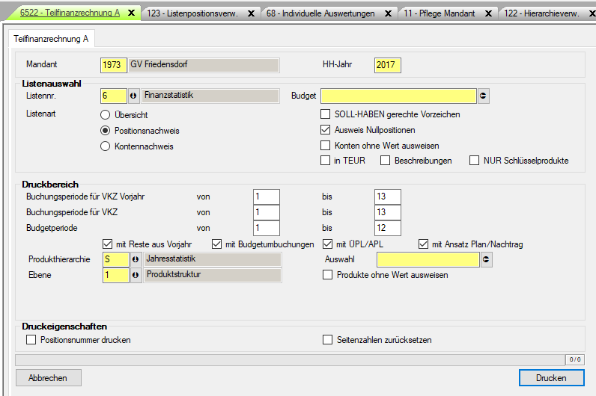Toggle the mit Budgetumbuchungen checkbox
596x396 pixels.
pos(217,244)
